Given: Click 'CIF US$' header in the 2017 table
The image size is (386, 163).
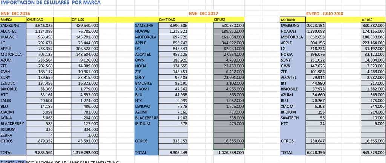Looking at the screenshot, I should pos(229,20).
